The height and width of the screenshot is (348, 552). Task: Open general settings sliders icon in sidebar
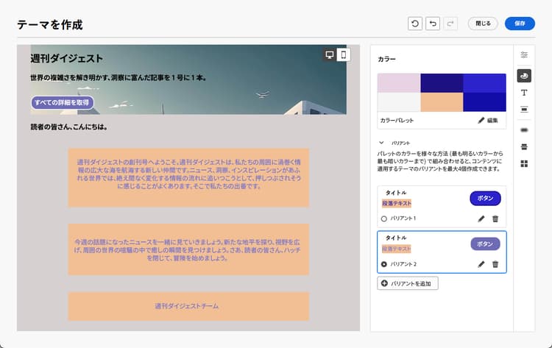click(524, 55)
